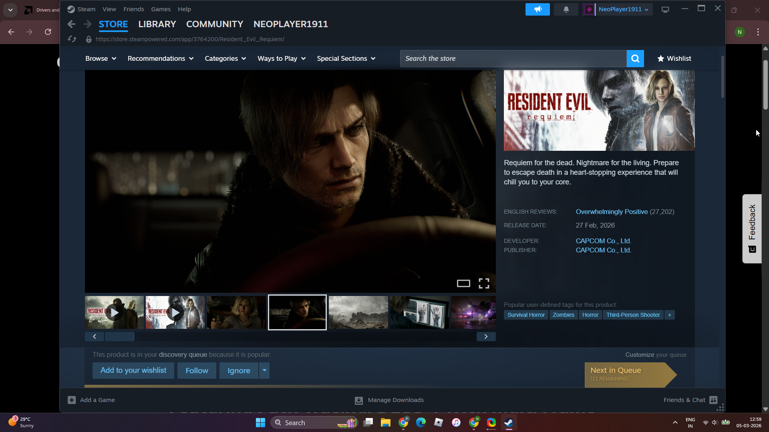769x432 pixels.
Task: Enter fullscreen on the media viewer
Action: (x=484, y=284)
